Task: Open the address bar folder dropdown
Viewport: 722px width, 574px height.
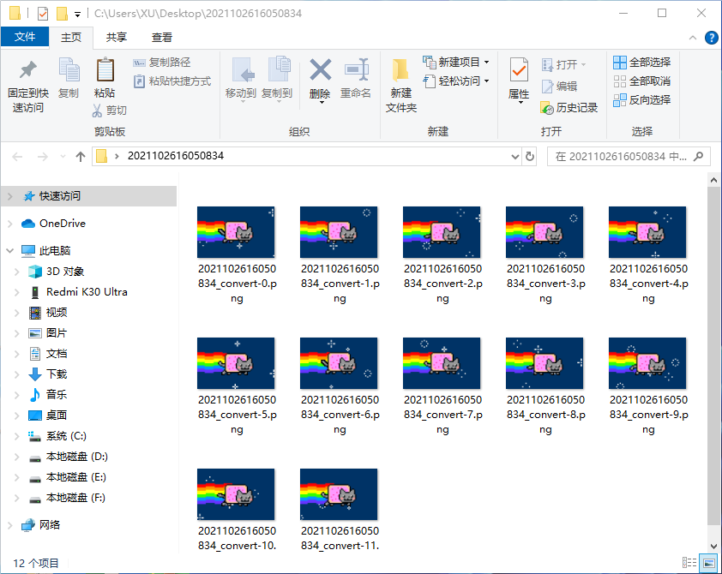Action: point(516,158)
